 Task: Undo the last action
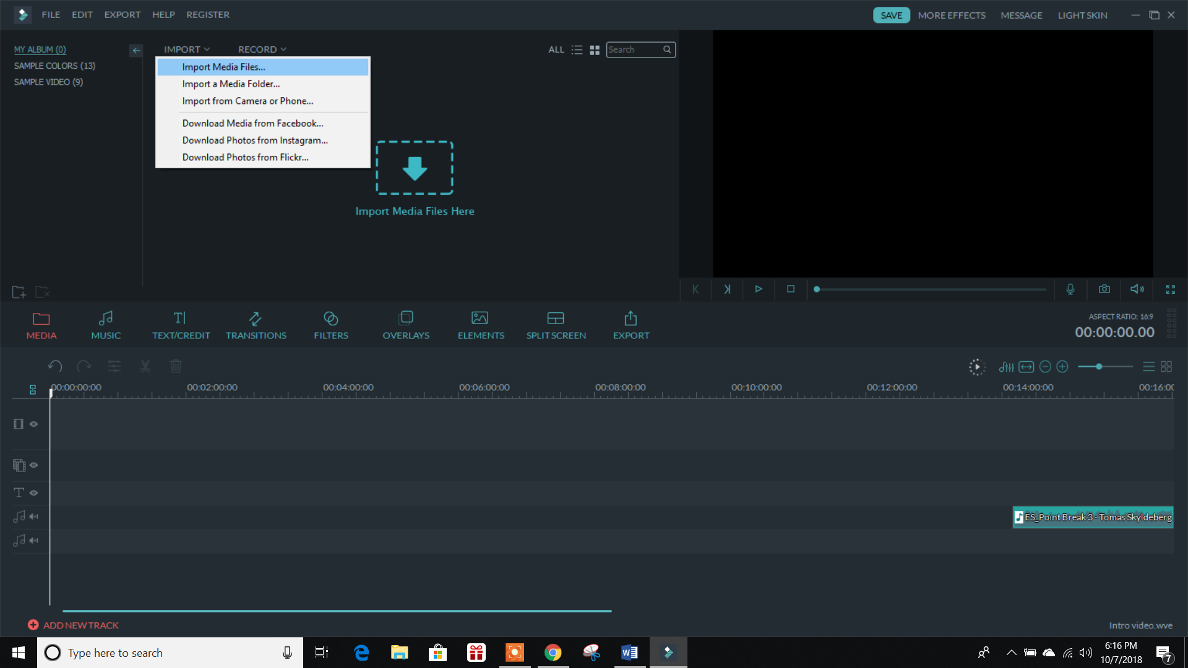(54, 366)
